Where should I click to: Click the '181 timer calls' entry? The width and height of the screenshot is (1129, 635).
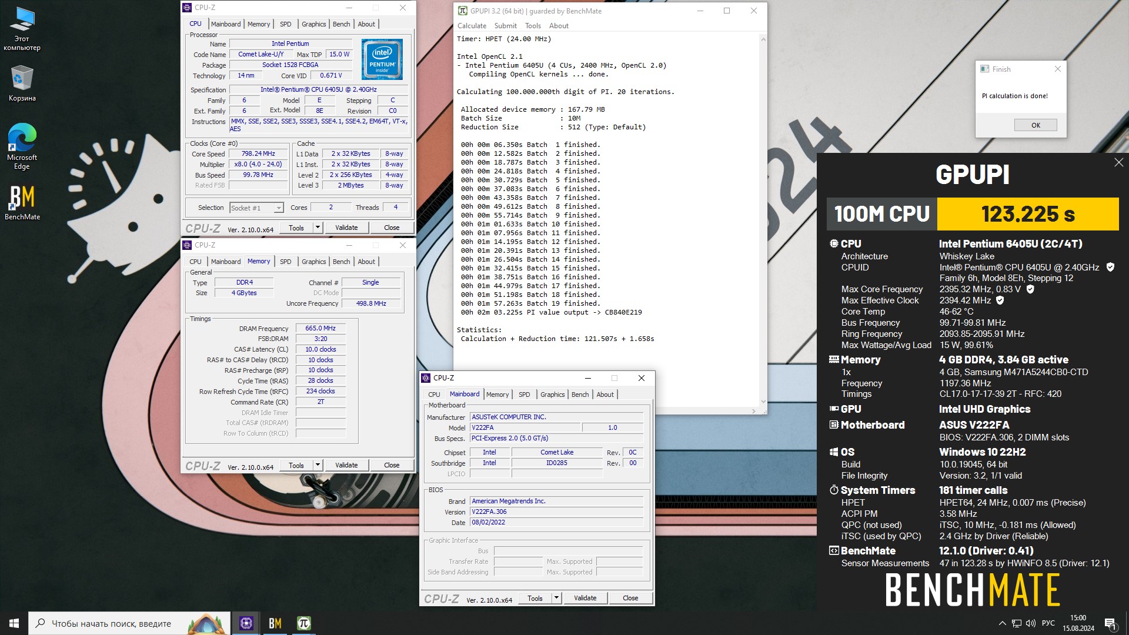[973, 490]
